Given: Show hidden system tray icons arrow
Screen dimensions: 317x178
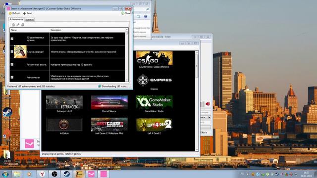Looking at the screenshot, I should coord(248,174).
